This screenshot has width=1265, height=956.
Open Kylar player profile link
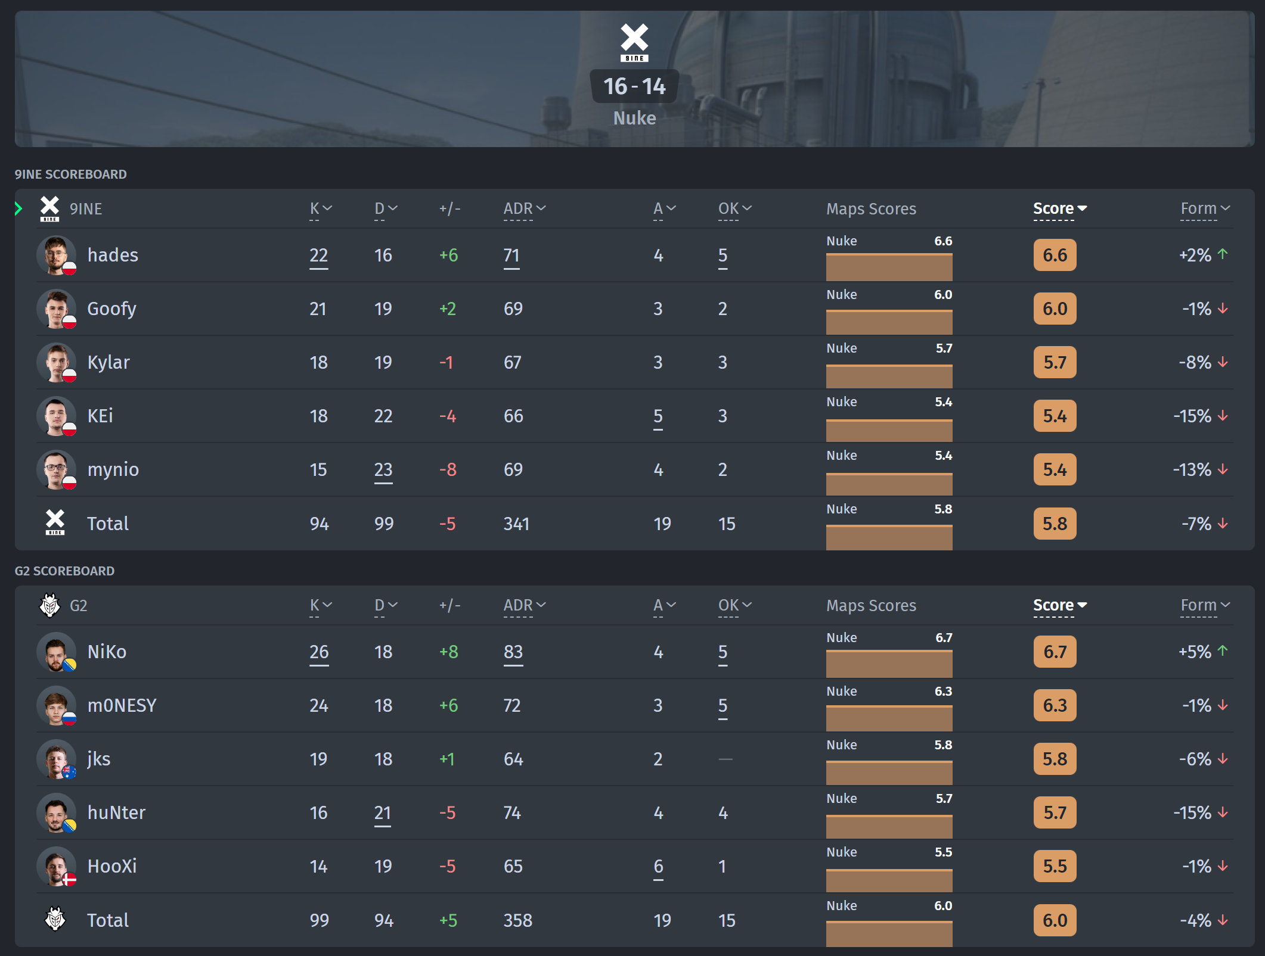point(108,363)
